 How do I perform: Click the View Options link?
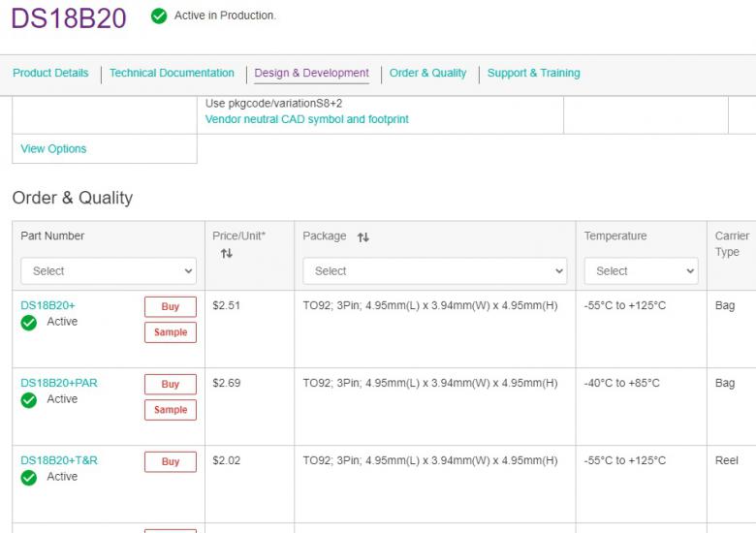53,149
